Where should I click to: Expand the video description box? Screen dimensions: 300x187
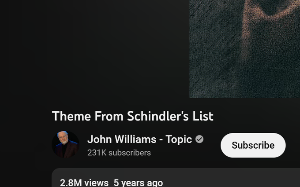176,178
